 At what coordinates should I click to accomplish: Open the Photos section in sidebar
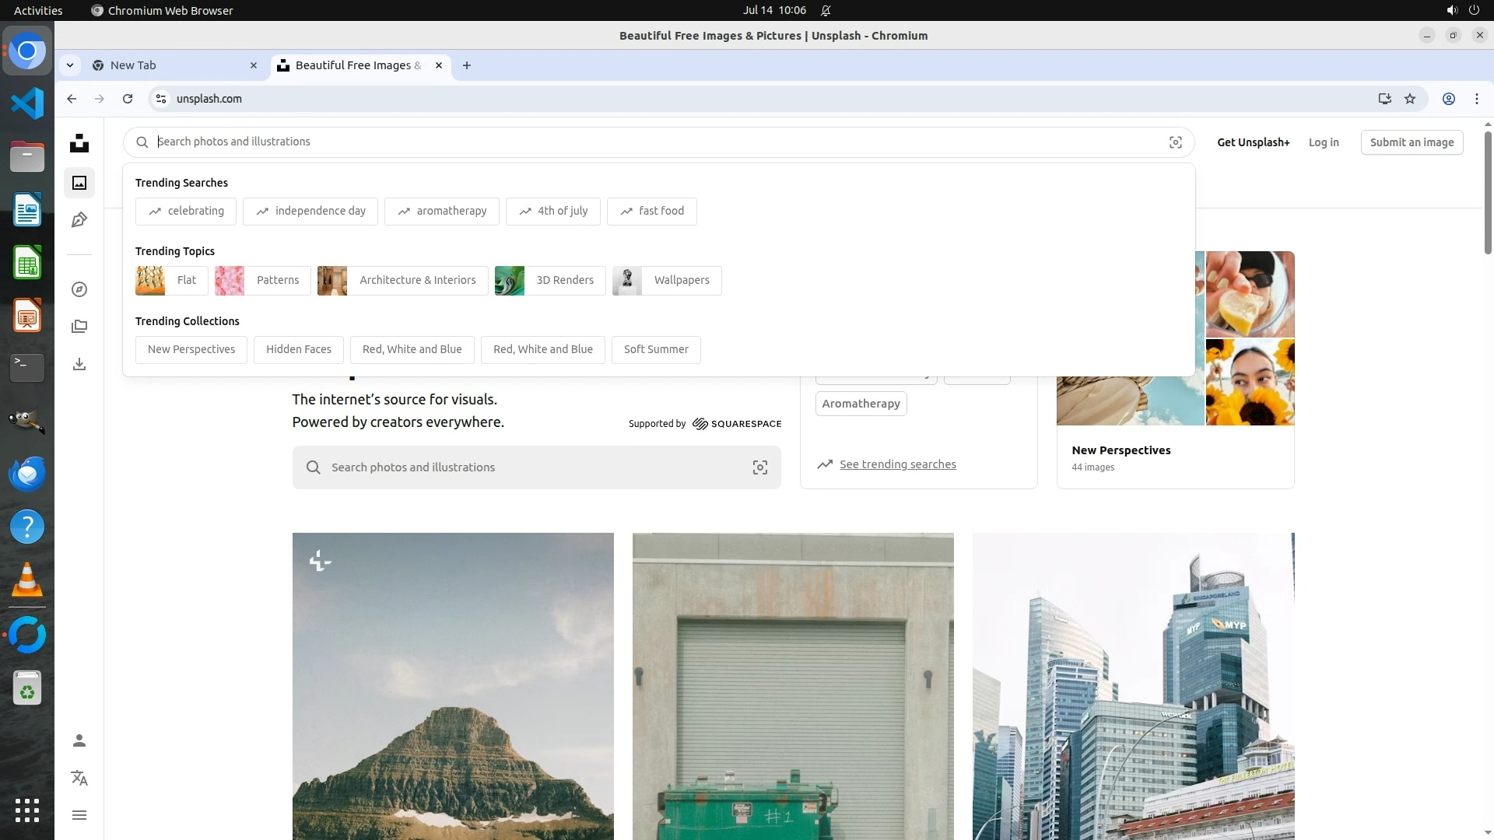pyautogui.click(x=79, y=183)
